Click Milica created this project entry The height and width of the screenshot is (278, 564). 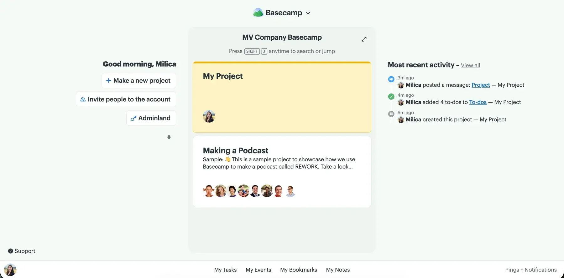452,120
